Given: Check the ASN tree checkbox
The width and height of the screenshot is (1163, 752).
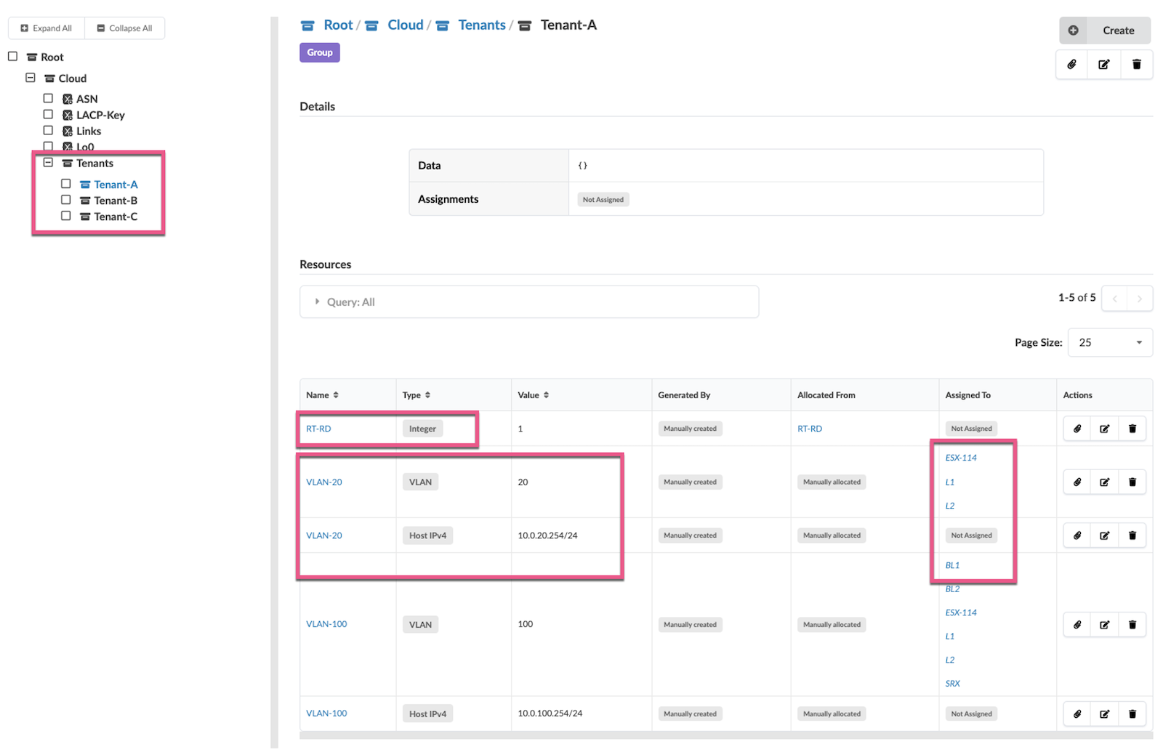Looking at the screenshot, I should 48,98.
